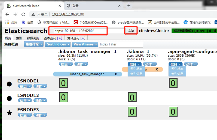This screenshot has height=140, width=217.
Task: Close the 登录 tab
Action: tap(119, 6)
